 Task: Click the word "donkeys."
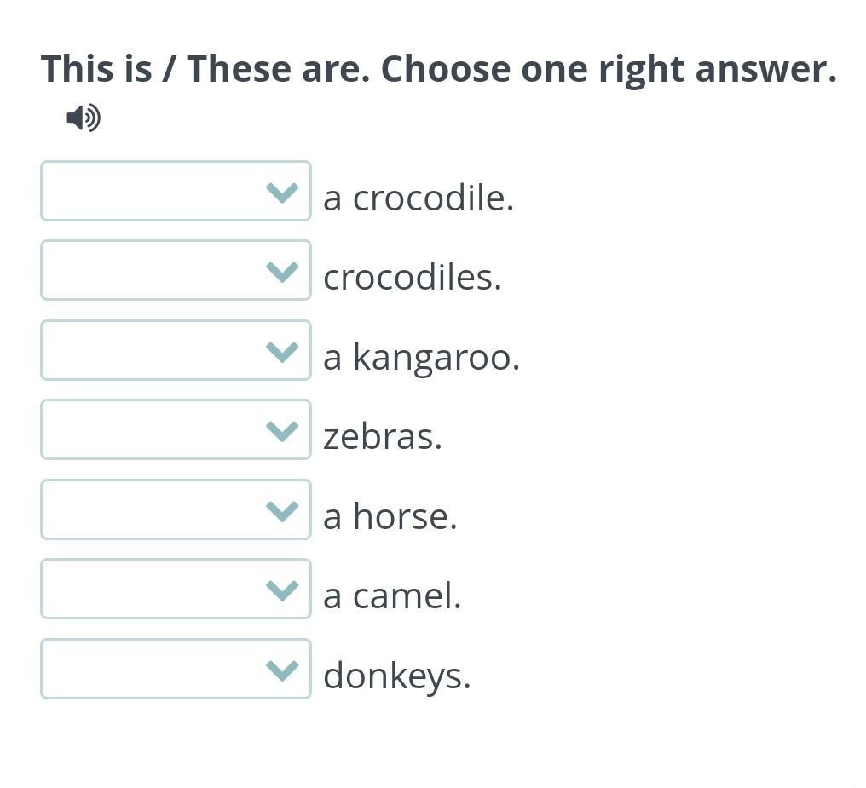pos(397,676)
